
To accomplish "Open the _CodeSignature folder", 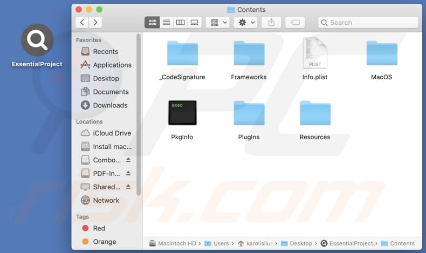I will point(182,54).
